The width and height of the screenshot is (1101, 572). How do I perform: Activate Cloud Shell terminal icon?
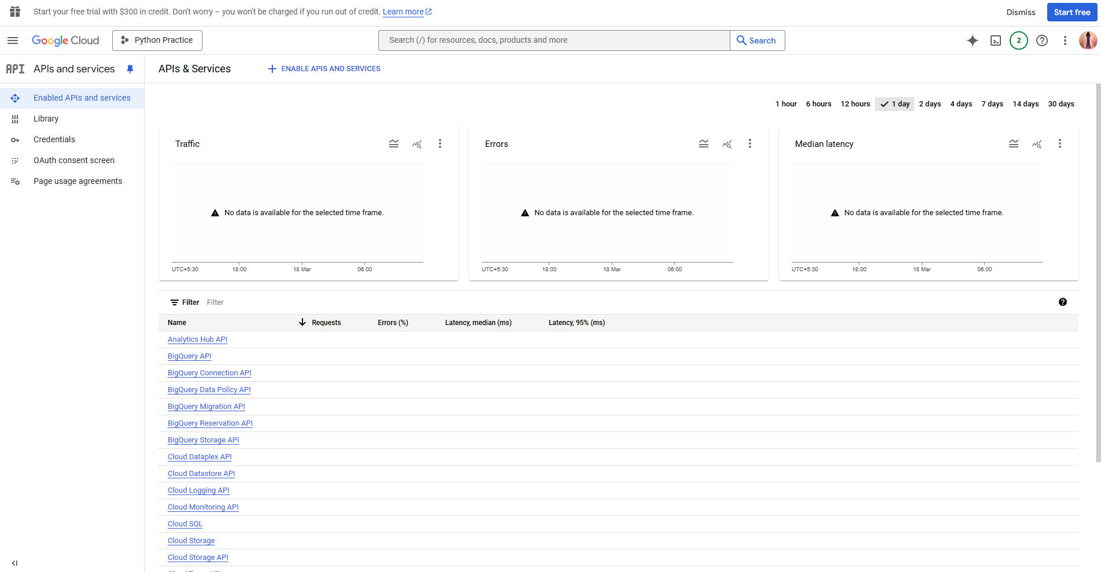coord(996,40)
